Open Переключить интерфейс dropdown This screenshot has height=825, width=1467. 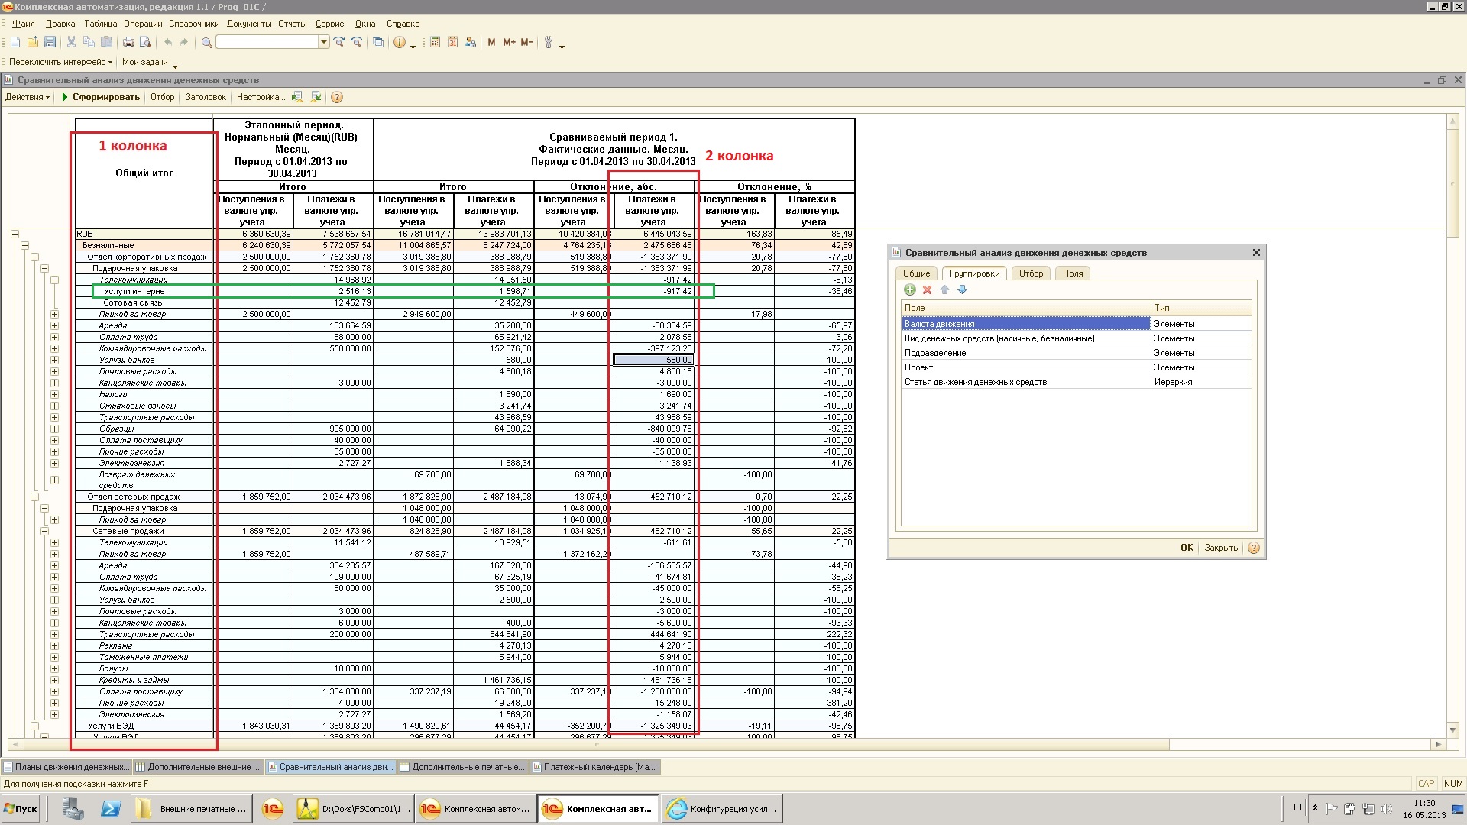coord(60,63)
